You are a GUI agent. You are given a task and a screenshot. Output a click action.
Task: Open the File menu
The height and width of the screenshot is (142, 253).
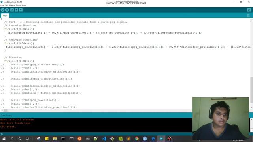tap(2, 6)
